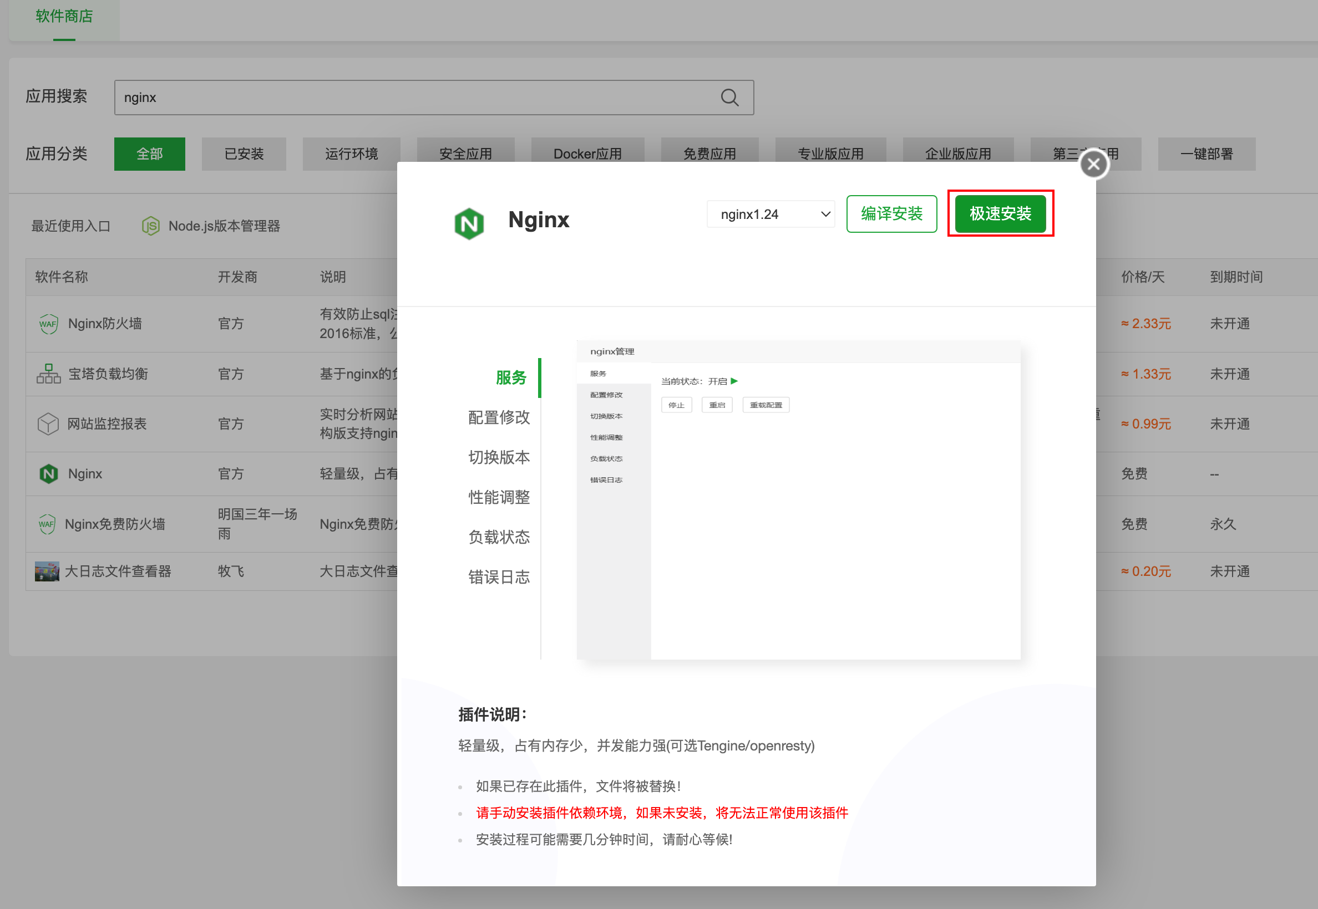Screen dimensions: 1318x909
Task: Open the 软件商店 tab
Action: (64, 17)
